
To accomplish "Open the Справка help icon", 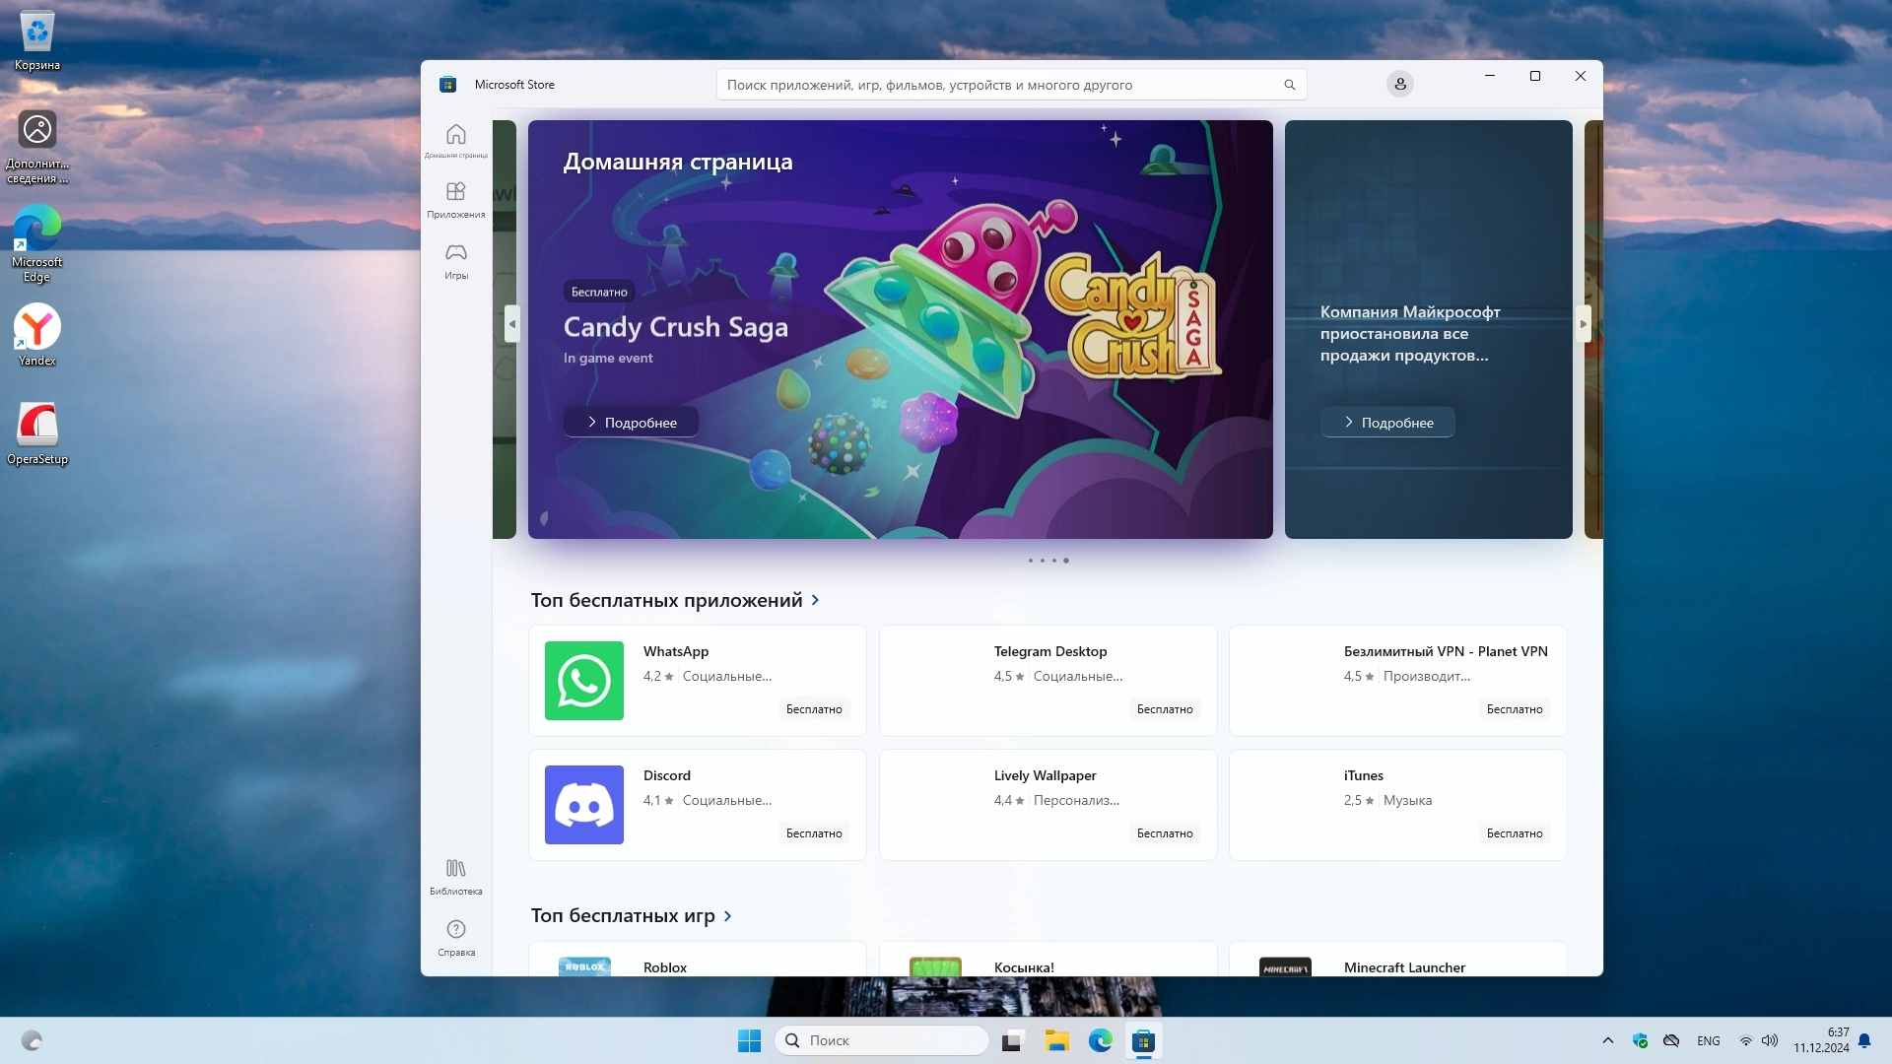I will tap(455, 936).
